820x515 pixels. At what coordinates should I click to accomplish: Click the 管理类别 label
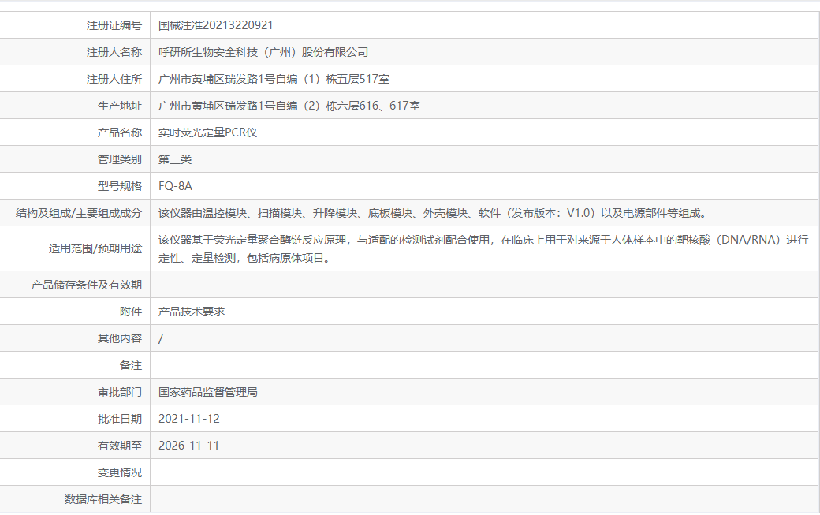point(120,159)
